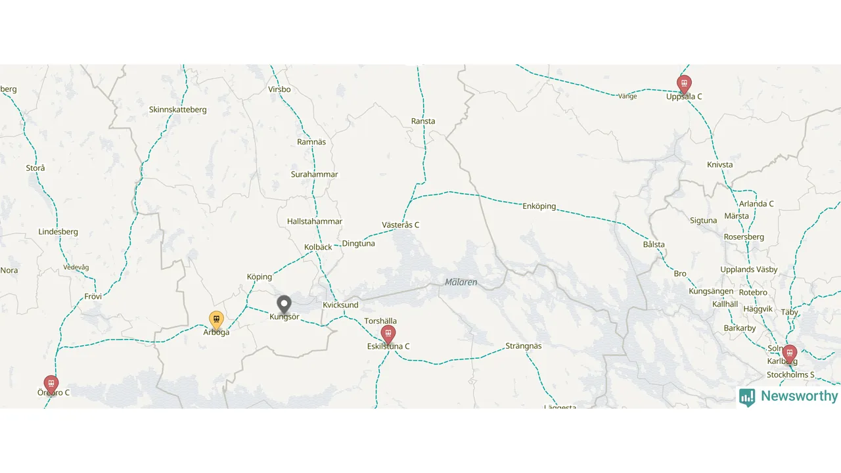Screen dimensions: 841x473
Task: Click the Surahammar town label
Action: pos(315,175)
